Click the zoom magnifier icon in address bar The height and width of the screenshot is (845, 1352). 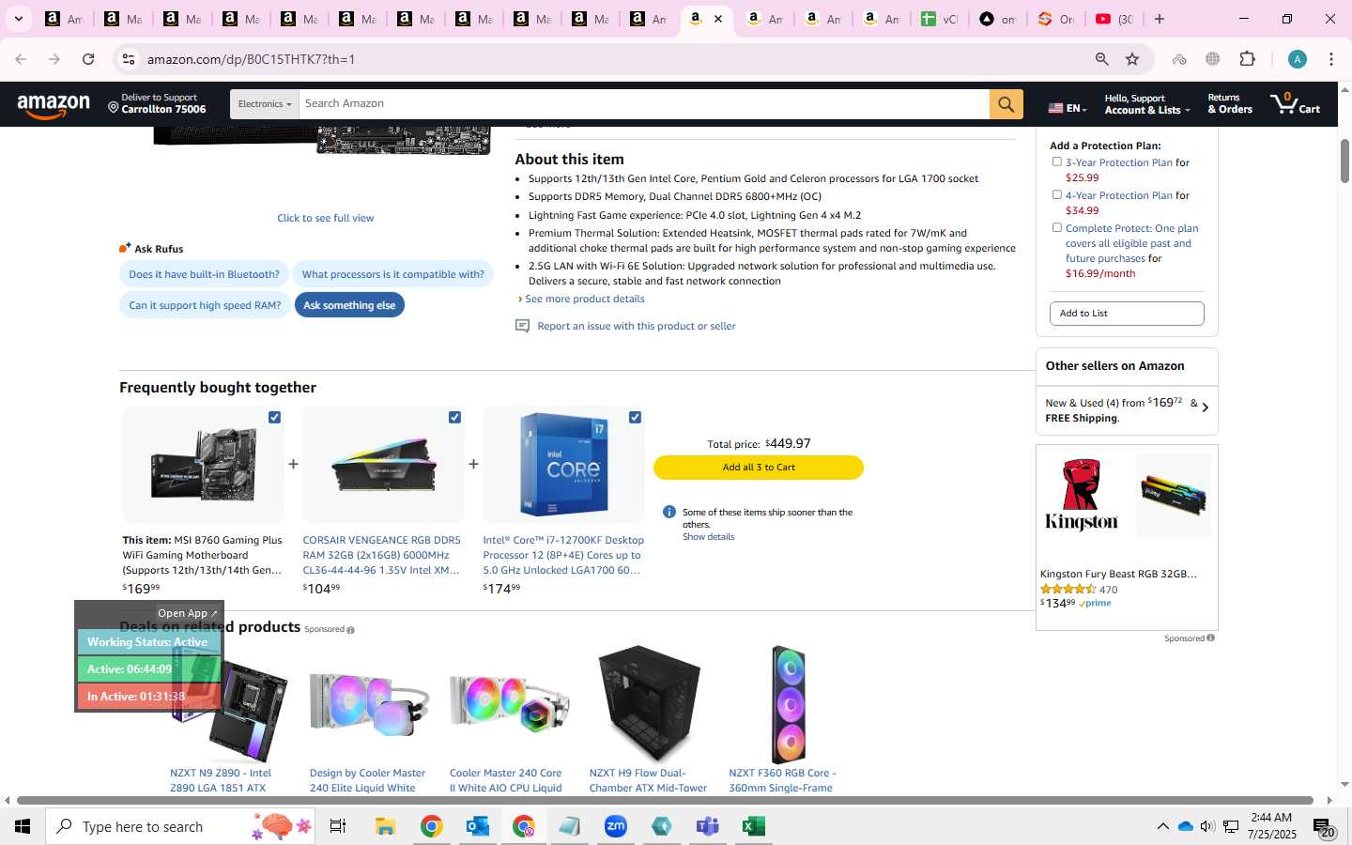point(1101,59)
